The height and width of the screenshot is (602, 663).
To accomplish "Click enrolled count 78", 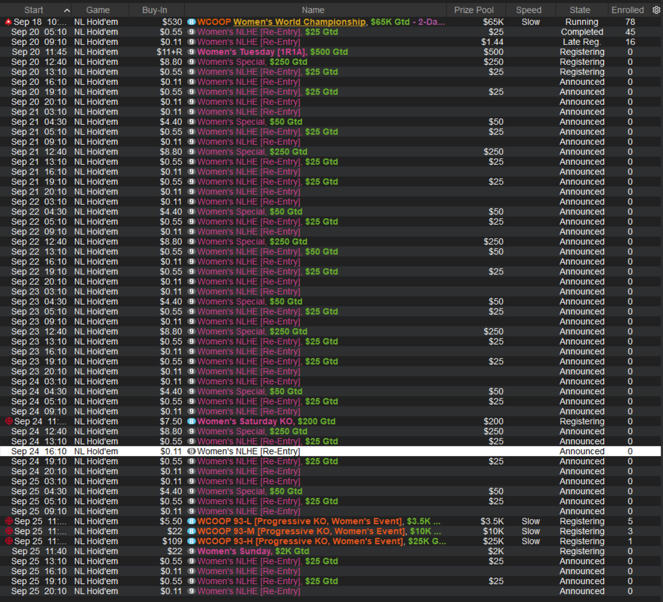I will click(x=630, y=22).
